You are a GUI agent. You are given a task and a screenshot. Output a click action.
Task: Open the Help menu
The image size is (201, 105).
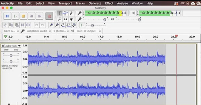click(x=150, y=3)
